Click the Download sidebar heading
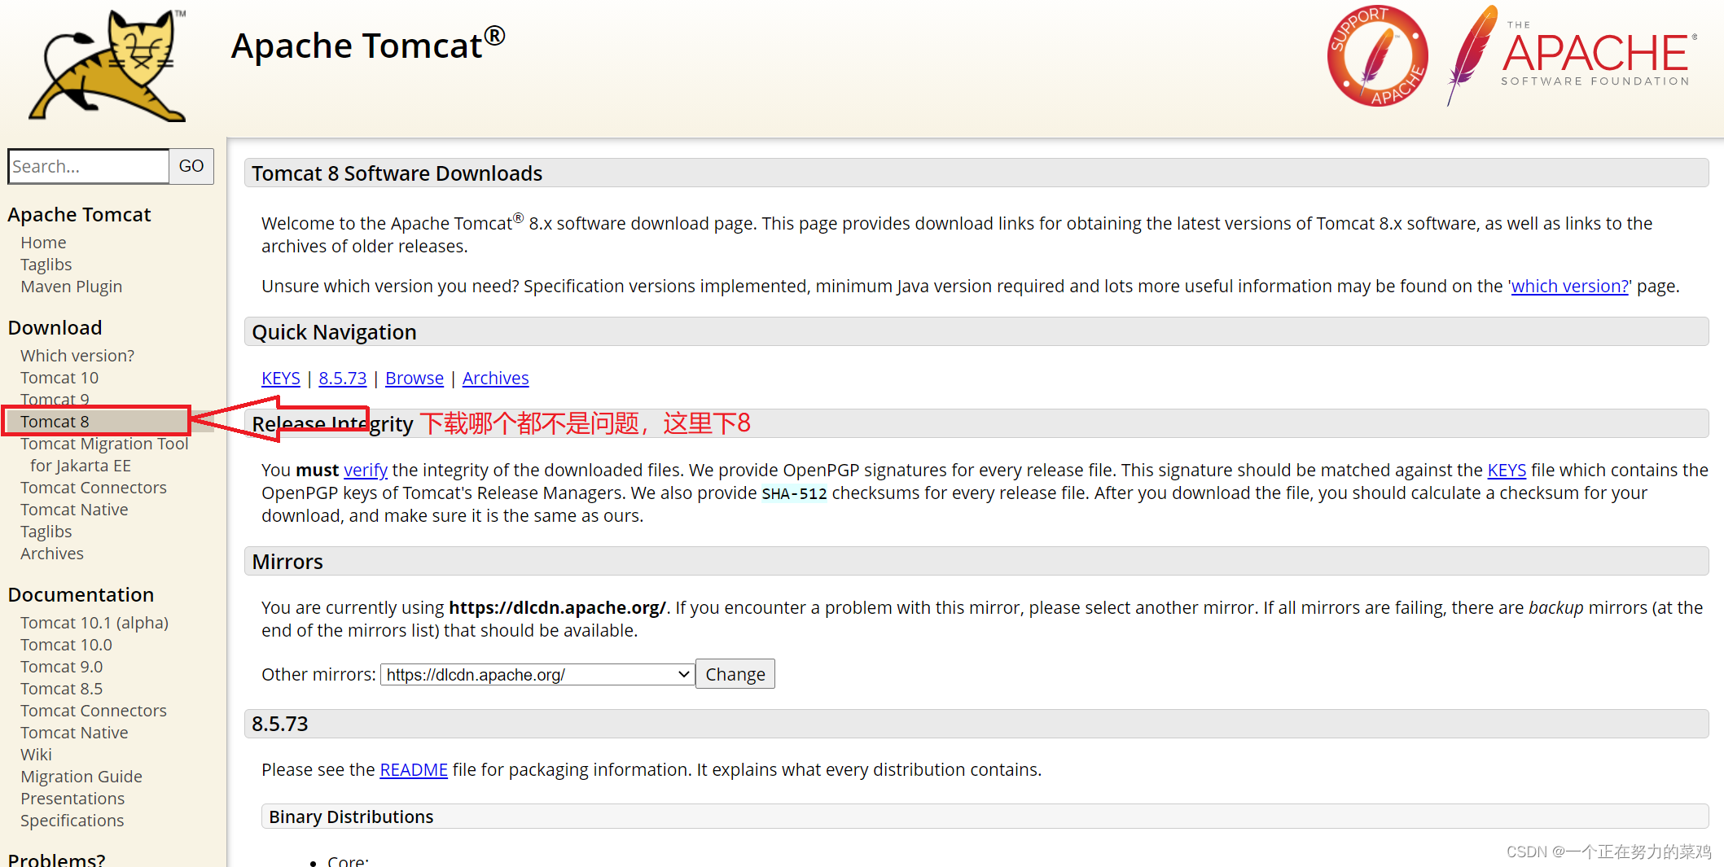Screen dimensions: 1724x867 [55, 328]
